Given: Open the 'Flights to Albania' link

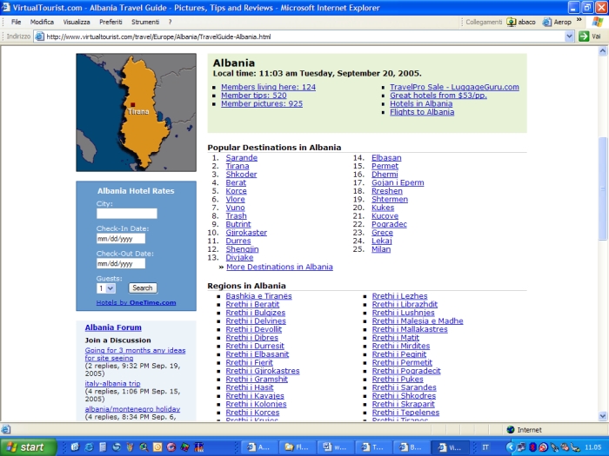Looking at the screenshot, I should (x=422, y=112).
